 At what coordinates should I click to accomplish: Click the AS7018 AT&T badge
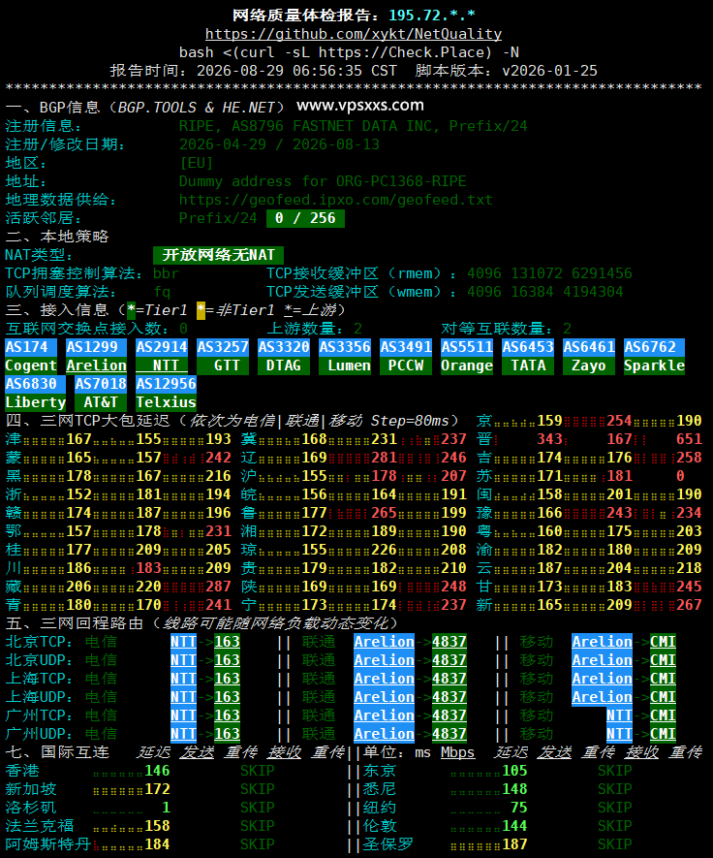click(x=101, y=393)
